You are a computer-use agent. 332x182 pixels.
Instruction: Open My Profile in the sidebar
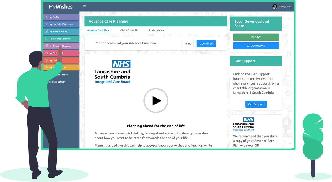[61, 17]
